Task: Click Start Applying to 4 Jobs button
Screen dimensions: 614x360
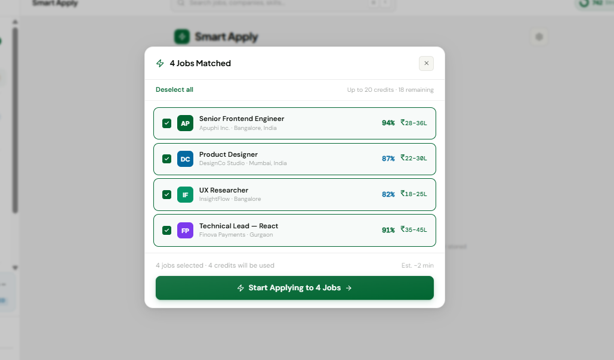Action: (295, 288)
